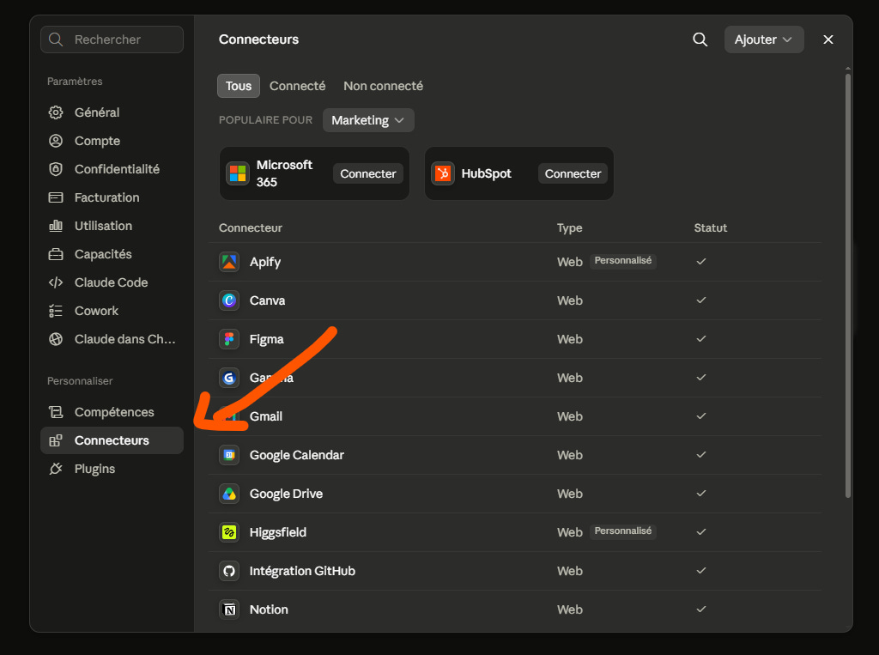Click the Figma connector icon
The height and width of the screenshot is (655, 879).
tap(229, 339)
